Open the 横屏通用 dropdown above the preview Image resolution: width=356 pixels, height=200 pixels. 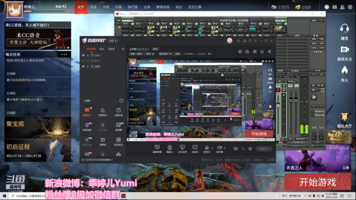[165, 54]
